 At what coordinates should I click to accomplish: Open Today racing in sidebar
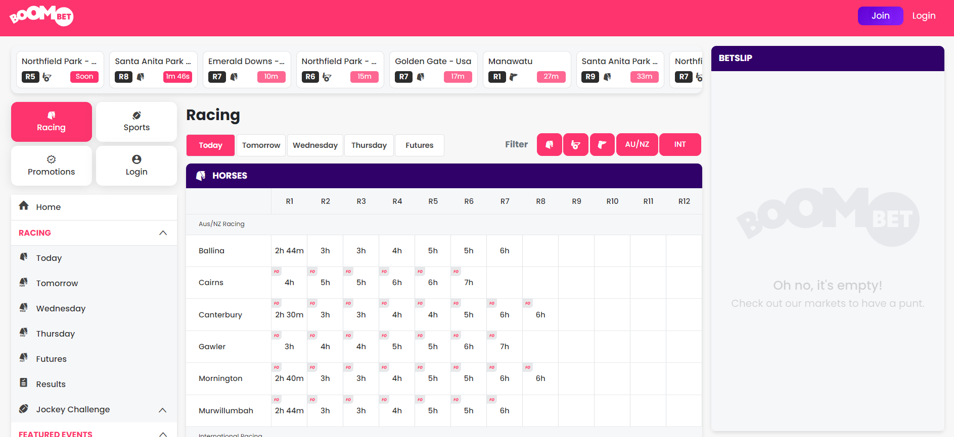click(x=94, y=258)
